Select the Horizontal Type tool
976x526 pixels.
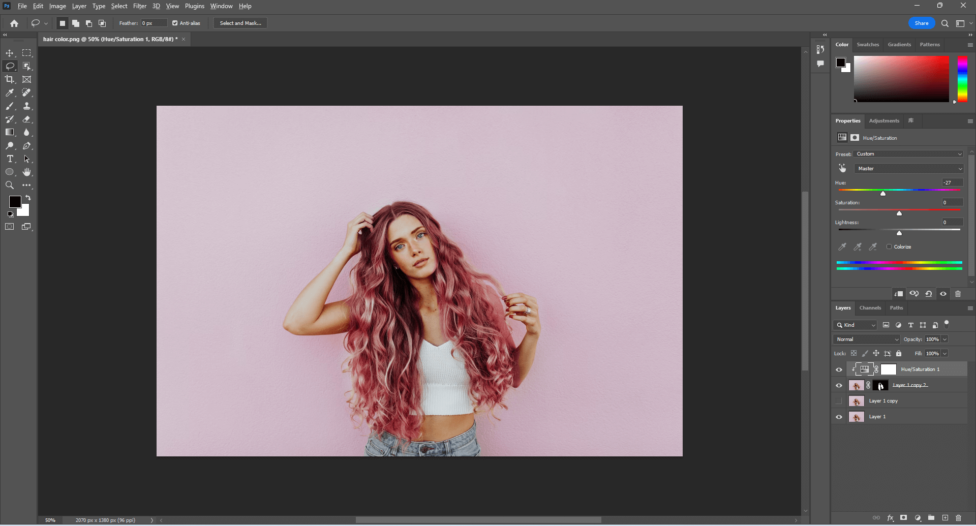pyautogui.click(x=10, y=159)
